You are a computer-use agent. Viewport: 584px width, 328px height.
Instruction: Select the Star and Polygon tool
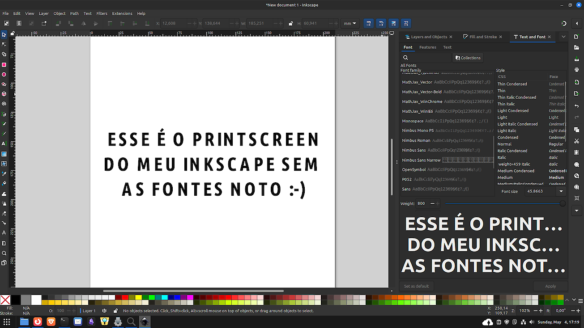pos(4,84)
